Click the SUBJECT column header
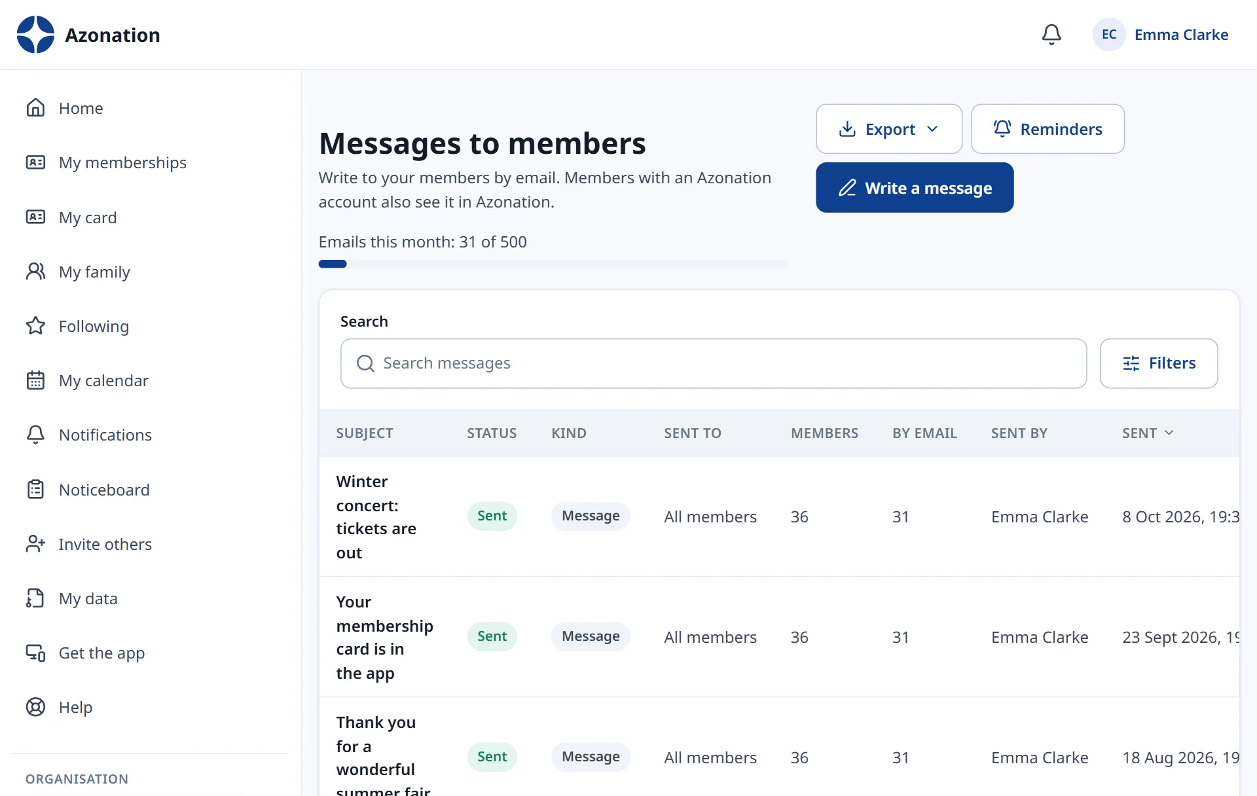The image size is (1257, 796). (x=365, y=433)
